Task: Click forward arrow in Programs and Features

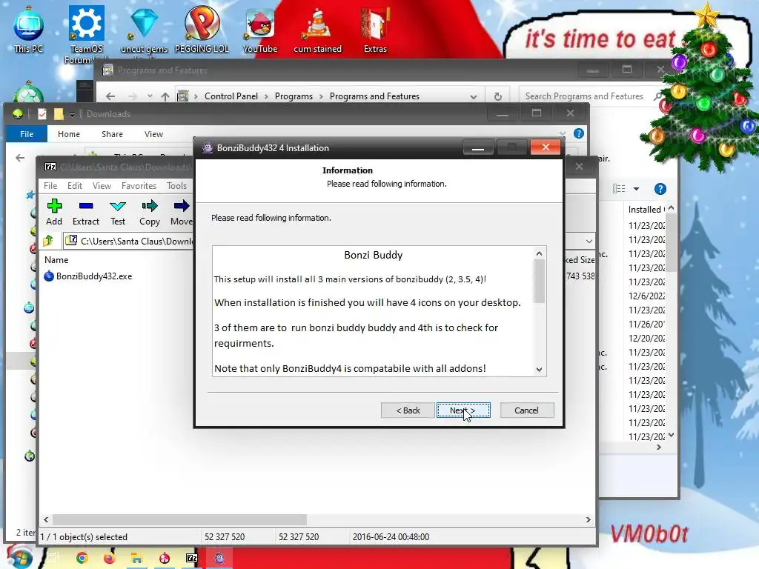Action: click(x=132, y=96)
